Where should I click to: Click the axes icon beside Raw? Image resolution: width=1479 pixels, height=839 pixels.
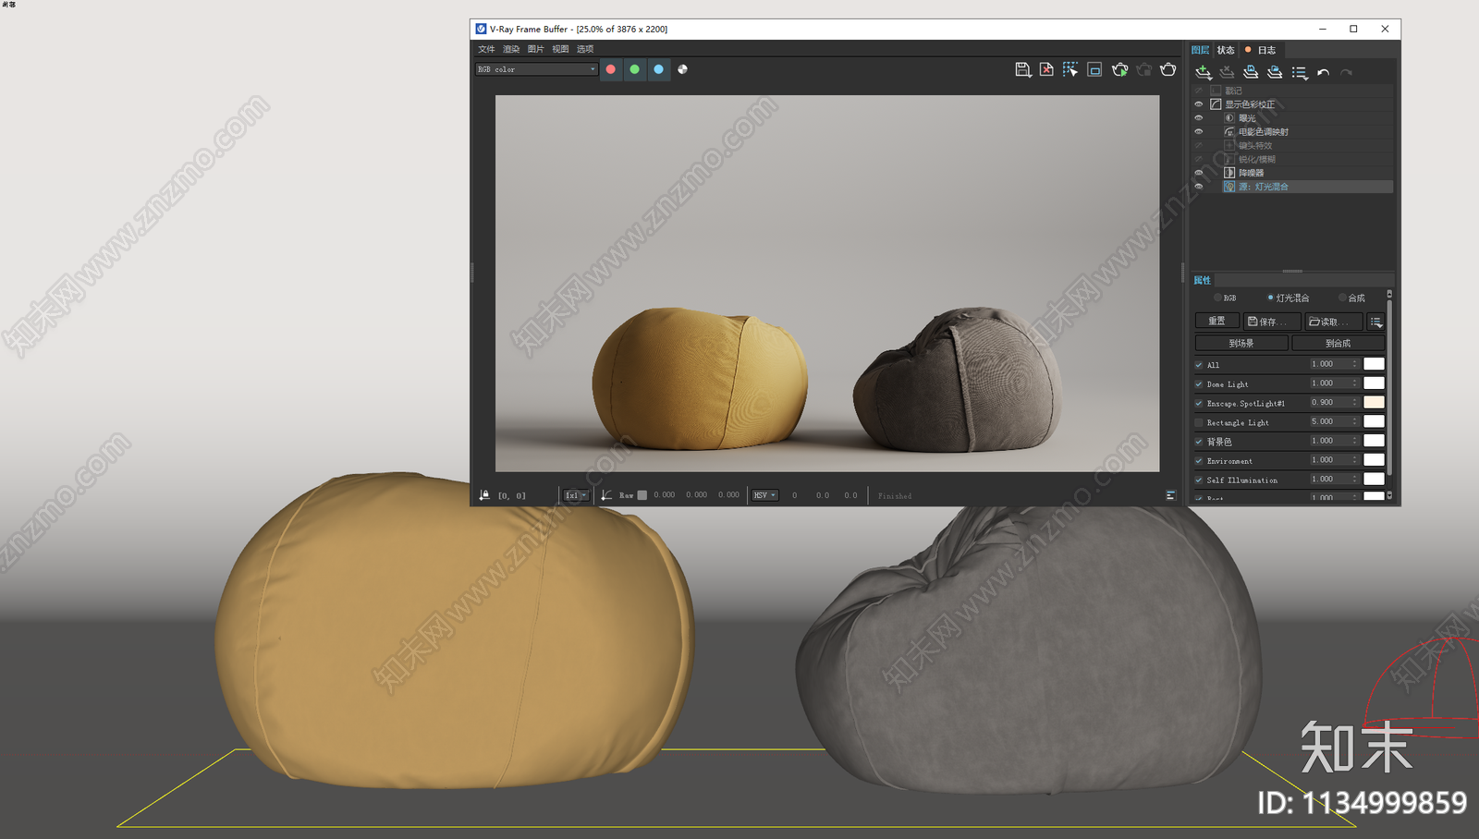tap(606, 495)
